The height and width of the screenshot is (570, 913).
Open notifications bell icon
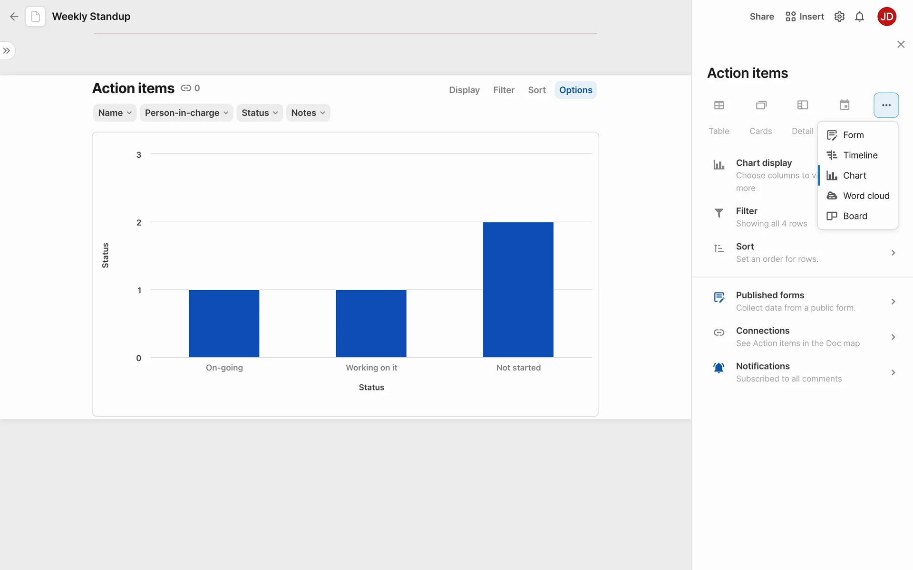pyautogui.click(x=859, y=17)
